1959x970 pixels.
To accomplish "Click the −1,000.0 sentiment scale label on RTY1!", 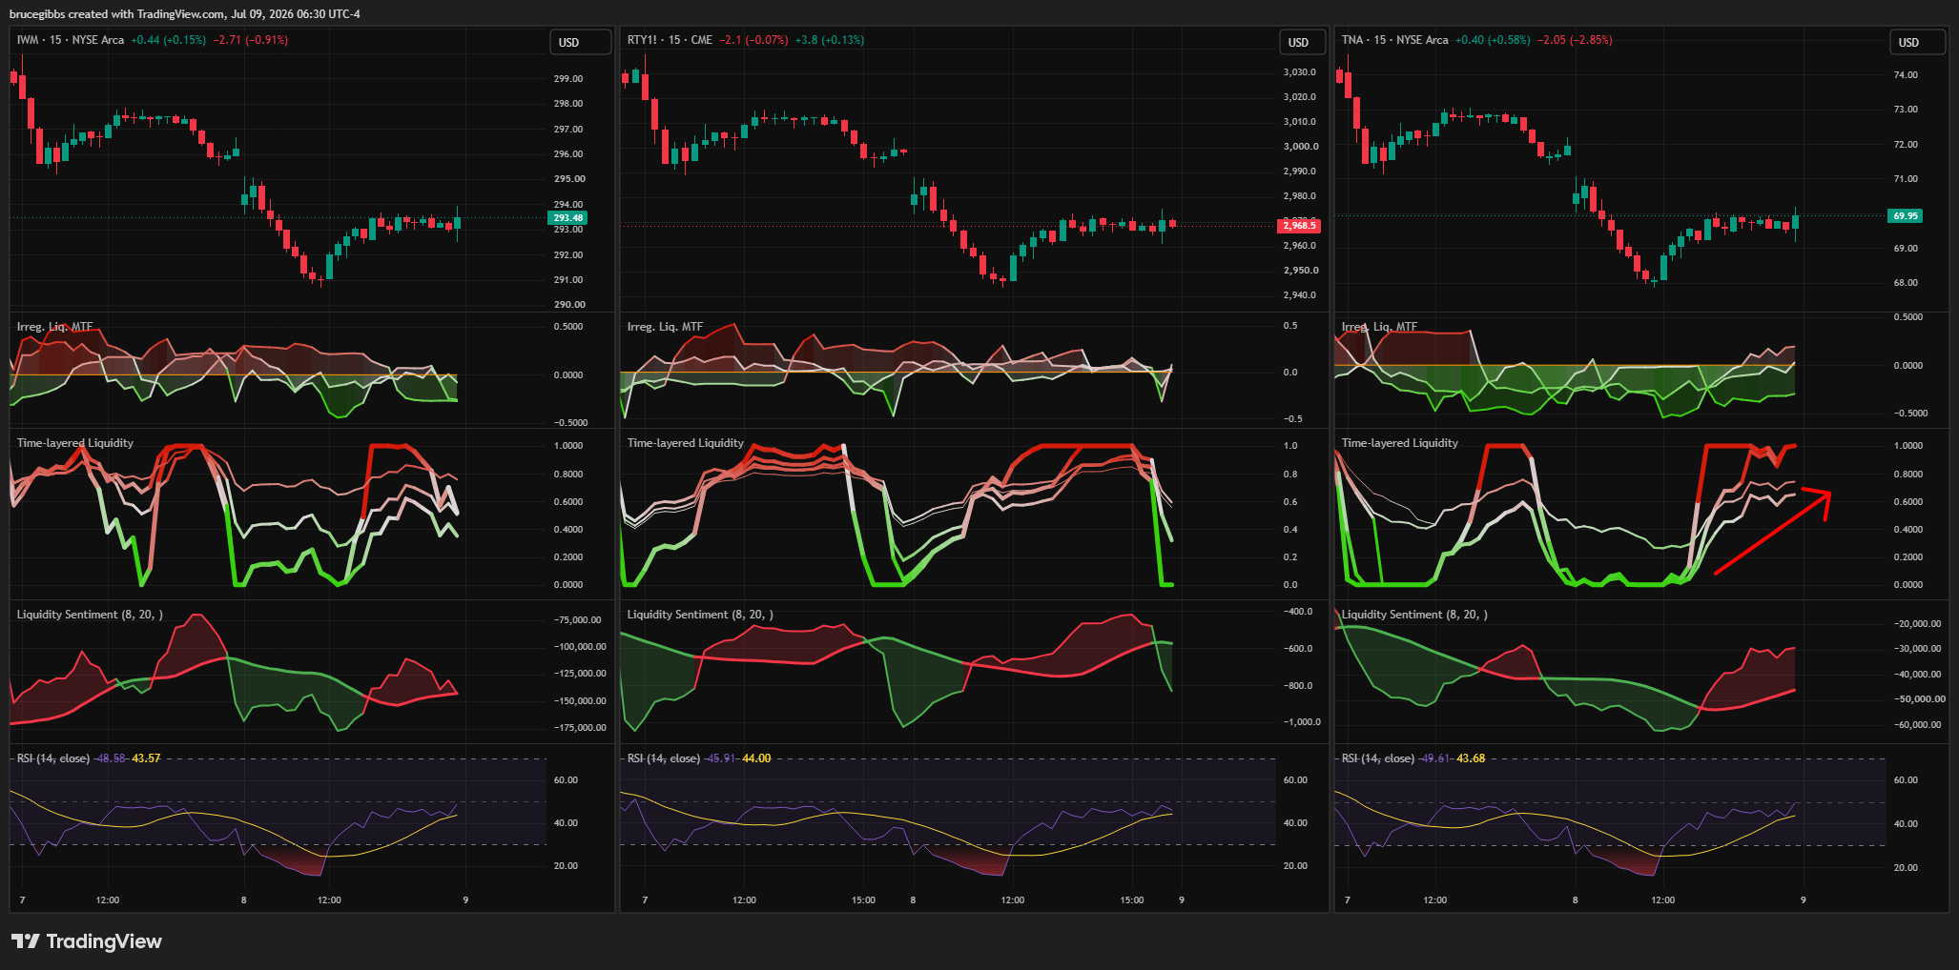I will pyautogui.click(x=1303, y=722).
